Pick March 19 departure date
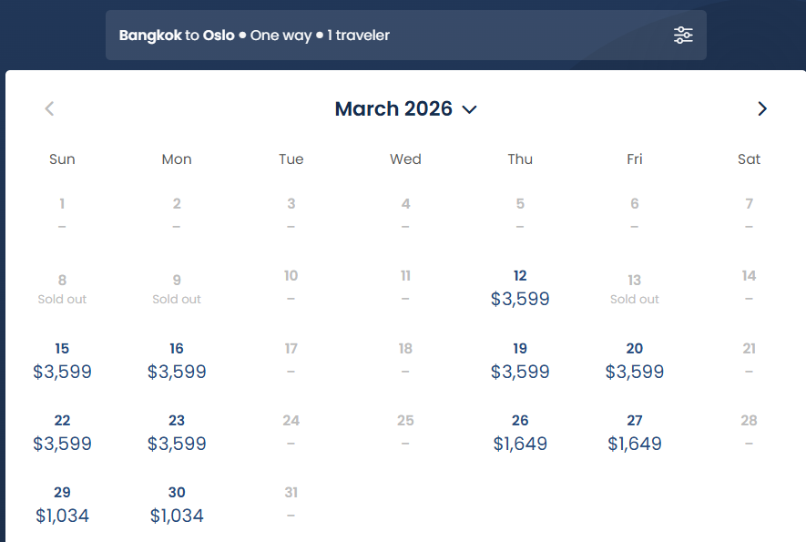This screenshot has width=806, height=542. tap(520, 362)
